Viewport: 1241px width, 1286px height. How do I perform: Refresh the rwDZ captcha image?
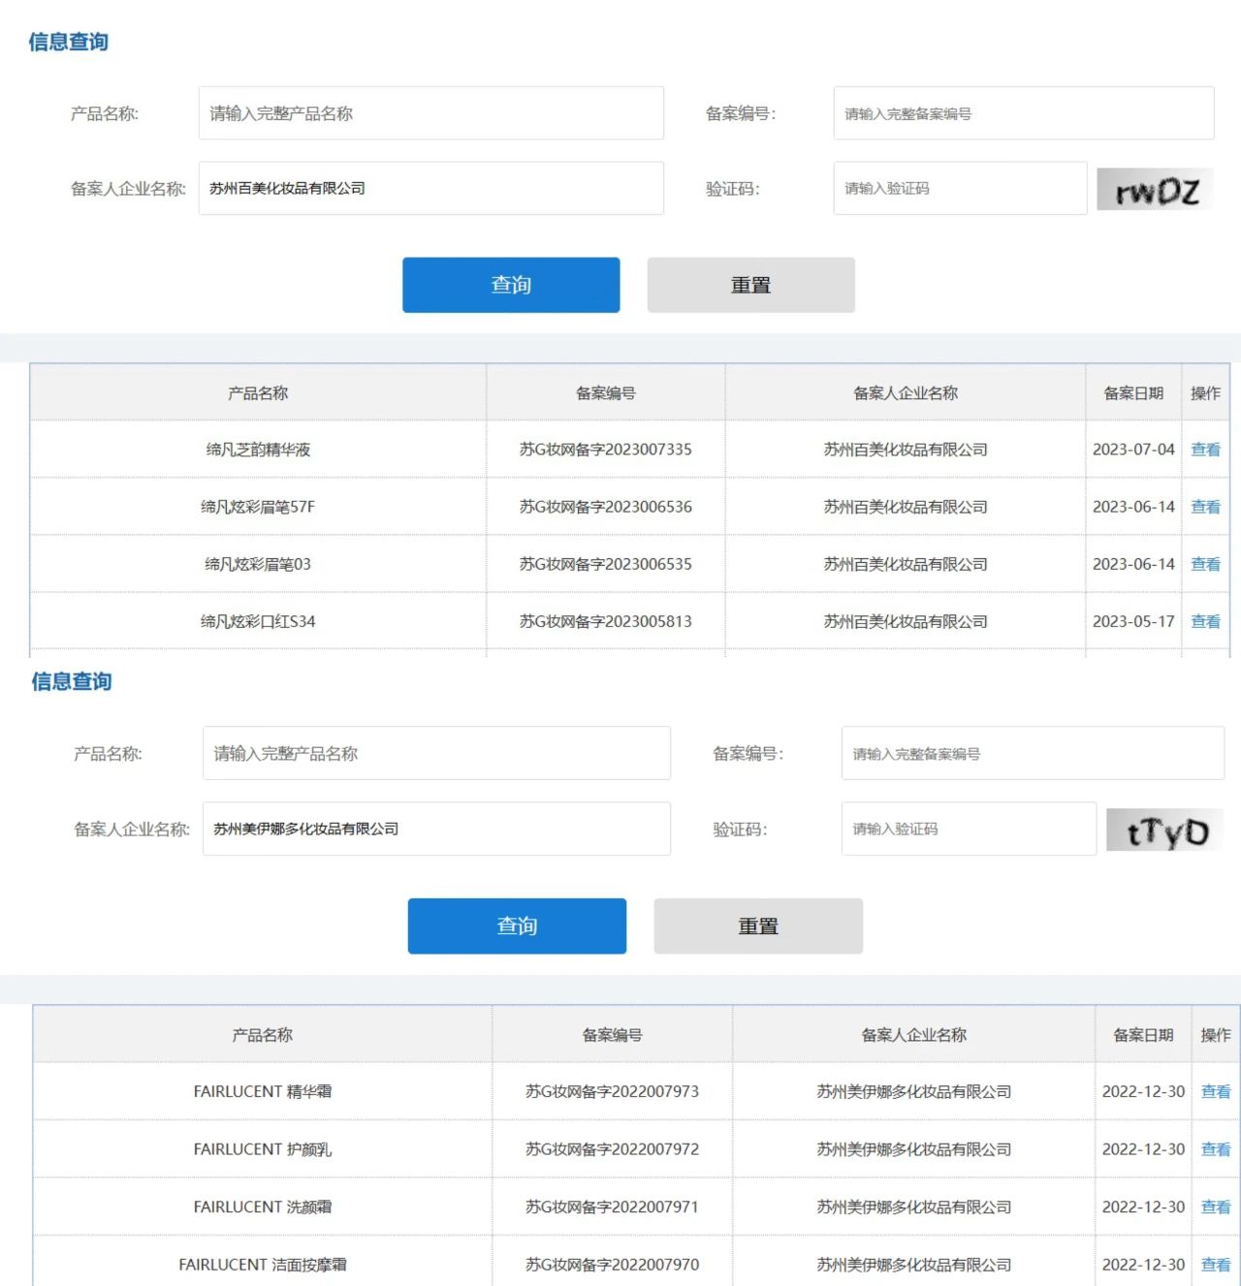tap(1155, 189)
